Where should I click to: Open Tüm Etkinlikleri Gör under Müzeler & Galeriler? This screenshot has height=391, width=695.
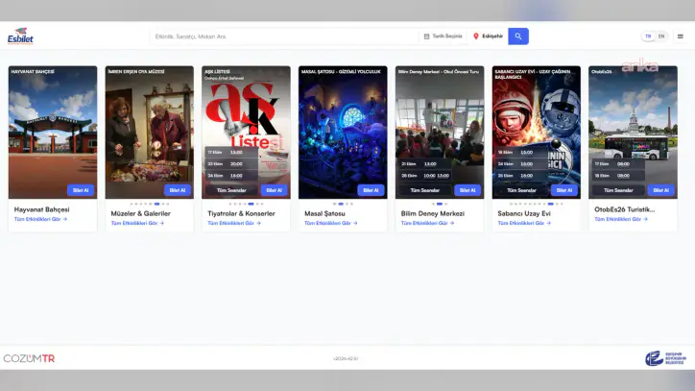pyautogui.click(x=137, y=223)
